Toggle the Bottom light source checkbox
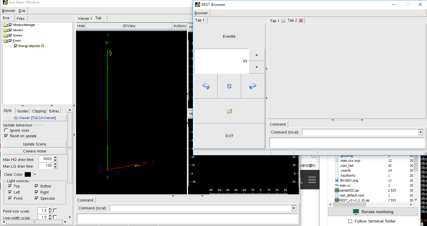The height and width of the screenshot is (226, 427). [x=37, y=186]
